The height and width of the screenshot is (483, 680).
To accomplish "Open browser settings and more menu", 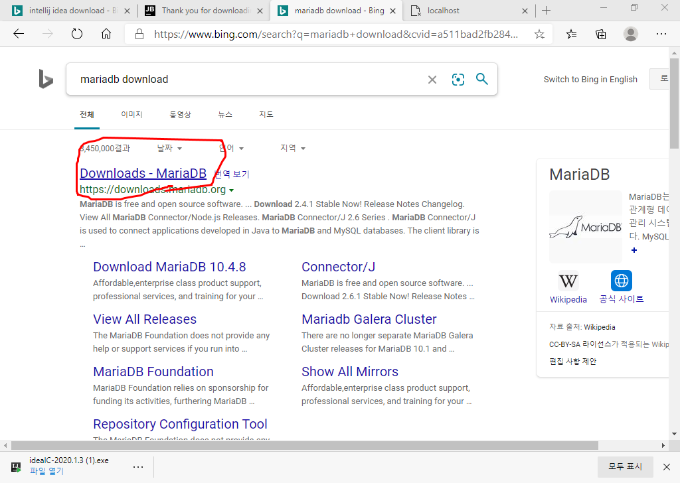I will tap(661, 34).
